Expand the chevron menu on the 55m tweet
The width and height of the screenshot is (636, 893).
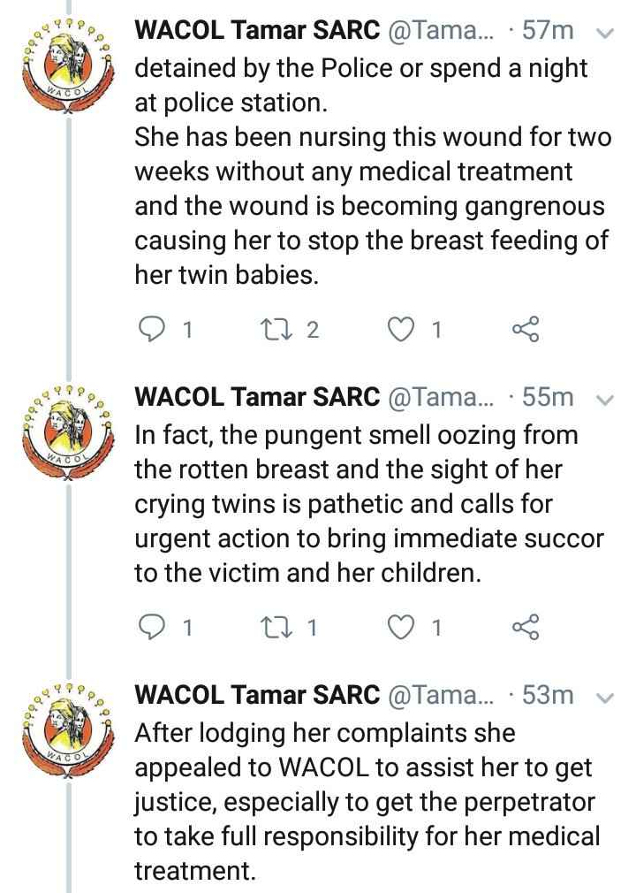point(605,400)
